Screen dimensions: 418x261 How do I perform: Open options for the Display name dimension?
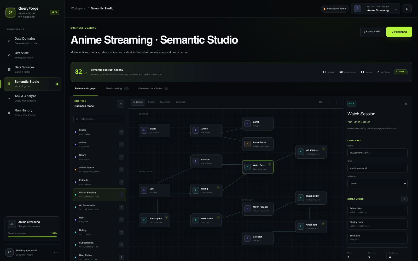click(x=404, y=224)
